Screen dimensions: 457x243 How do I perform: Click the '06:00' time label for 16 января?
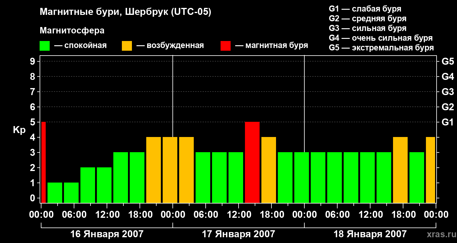coord(74,214)
